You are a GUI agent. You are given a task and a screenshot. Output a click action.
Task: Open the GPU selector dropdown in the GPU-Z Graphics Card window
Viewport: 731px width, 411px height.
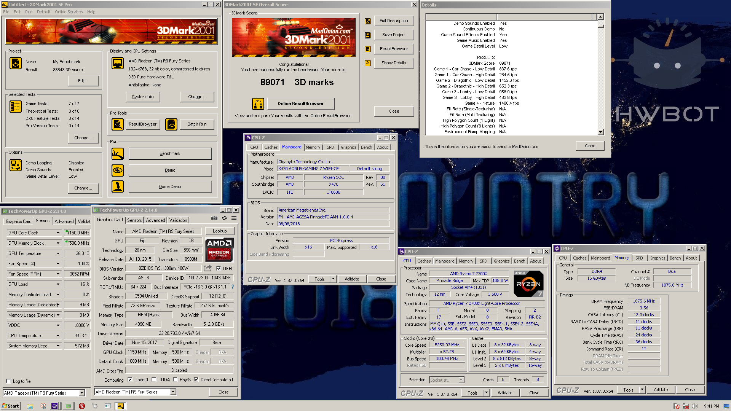point(173,392)
